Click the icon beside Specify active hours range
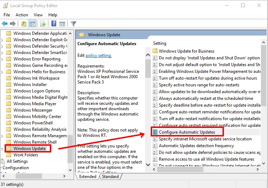 155,85
